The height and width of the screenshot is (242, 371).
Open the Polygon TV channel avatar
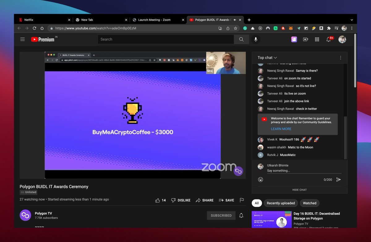click(25, 215)
